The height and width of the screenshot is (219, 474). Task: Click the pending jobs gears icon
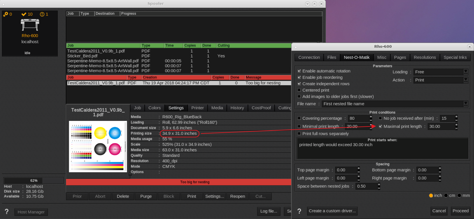6,14
